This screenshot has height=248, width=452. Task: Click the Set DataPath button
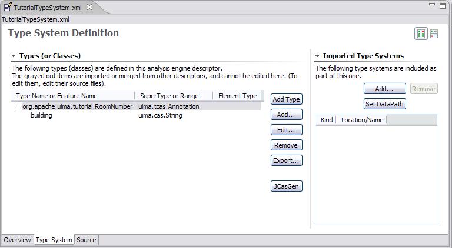click(x=385, y=104)
